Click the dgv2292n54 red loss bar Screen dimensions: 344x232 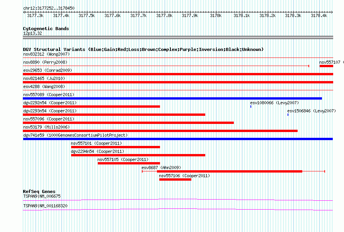click(92, 107)
